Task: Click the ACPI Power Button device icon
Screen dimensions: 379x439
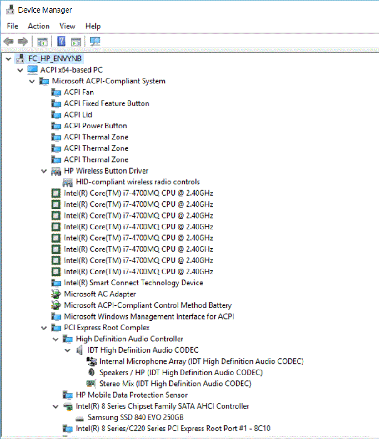Action: (x=56, y=126)
